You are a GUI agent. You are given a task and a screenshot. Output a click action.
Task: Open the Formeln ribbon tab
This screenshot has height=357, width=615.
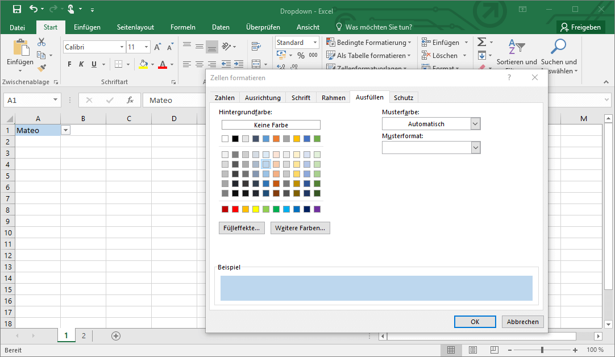tap(182, 27)
